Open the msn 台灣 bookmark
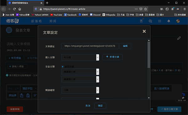Image resolution: width=188 pixels, height=115 pixels. (x=8, y=15)
